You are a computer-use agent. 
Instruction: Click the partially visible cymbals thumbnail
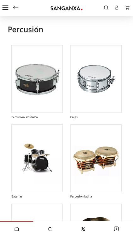click(96, 212)
